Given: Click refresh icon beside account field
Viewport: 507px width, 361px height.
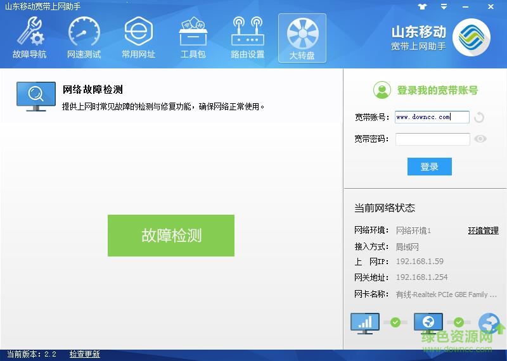Looking at the screenshot, I should tap(479, 117).
